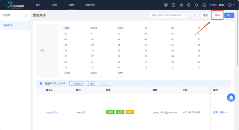Select tag filter 标签4
This screenshot has height=130, width=239.
click(94, 28)
